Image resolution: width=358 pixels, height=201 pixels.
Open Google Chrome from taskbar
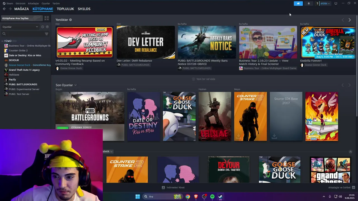188,197
